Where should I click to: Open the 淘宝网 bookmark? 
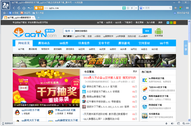click(25, 13)
